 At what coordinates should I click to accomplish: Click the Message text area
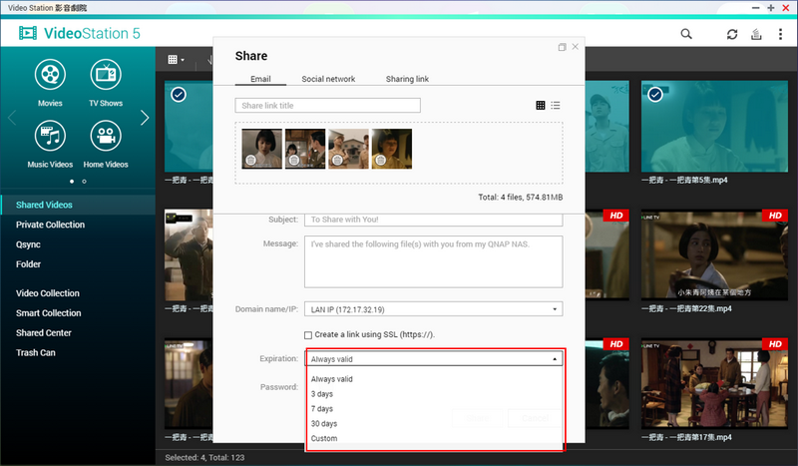434,261
